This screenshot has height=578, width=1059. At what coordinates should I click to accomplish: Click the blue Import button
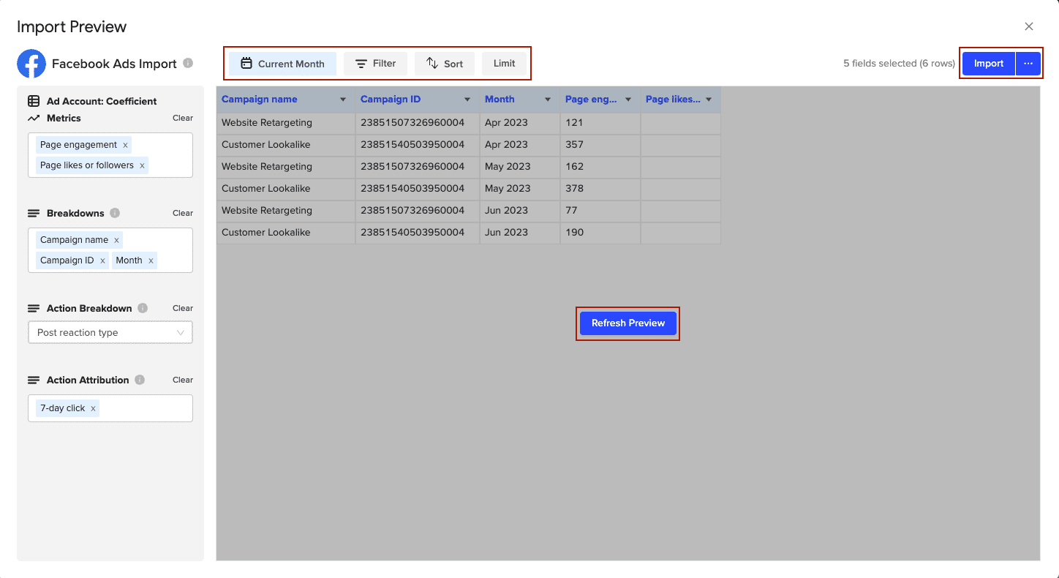988,64
